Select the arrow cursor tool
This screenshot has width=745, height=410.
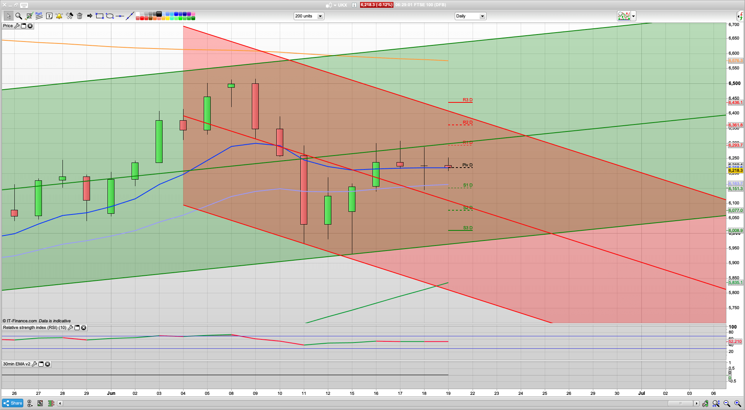pos(9,16)
